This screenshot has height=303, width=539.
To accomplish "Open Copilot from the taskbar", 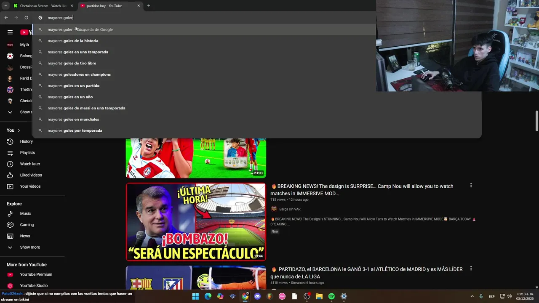I will pos(220,296).
